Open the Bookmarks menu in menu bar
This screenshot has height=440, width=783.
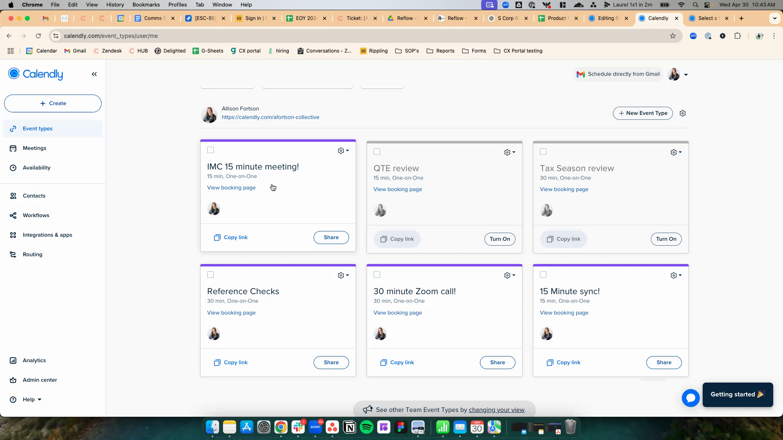point(146,5)
